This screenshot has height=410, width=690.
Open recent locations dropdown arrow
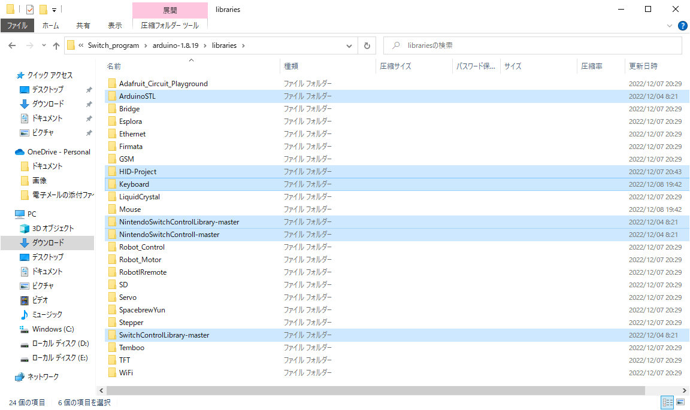tap(44, 45)
